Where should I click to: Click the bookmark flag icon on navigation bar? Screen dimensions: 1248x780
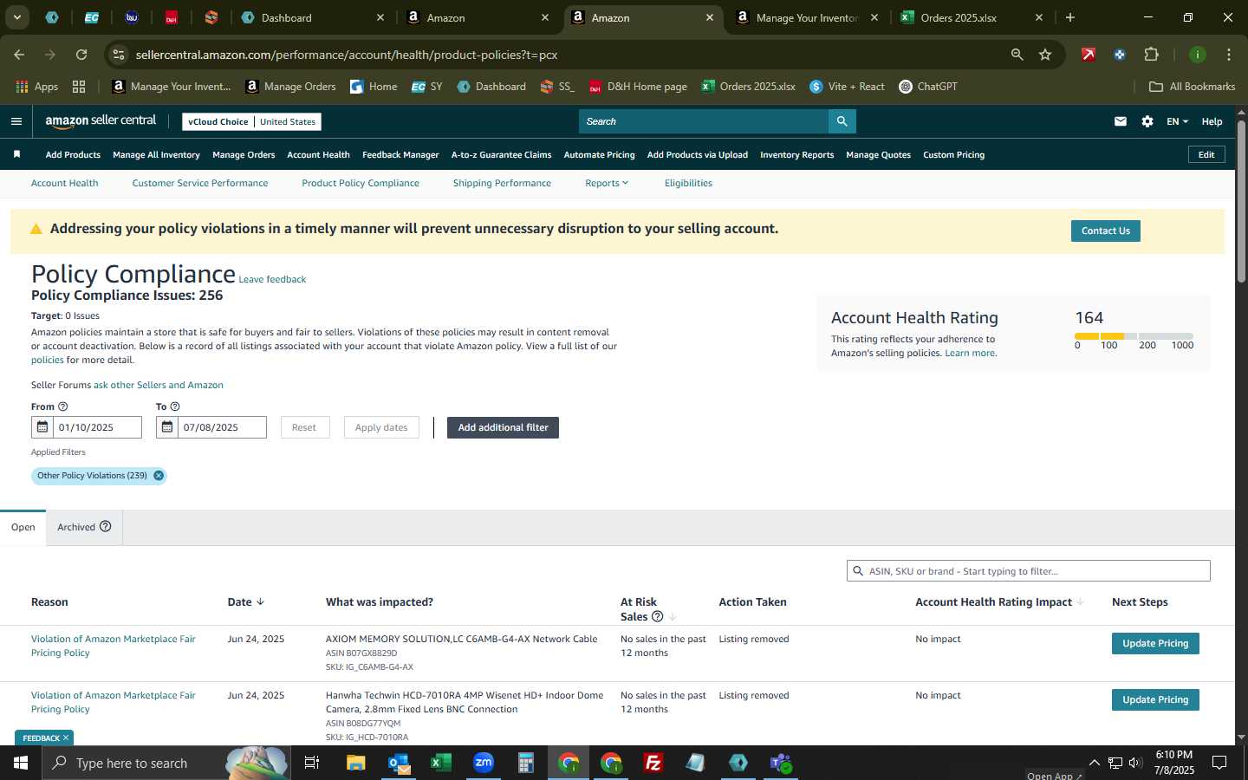16,154
